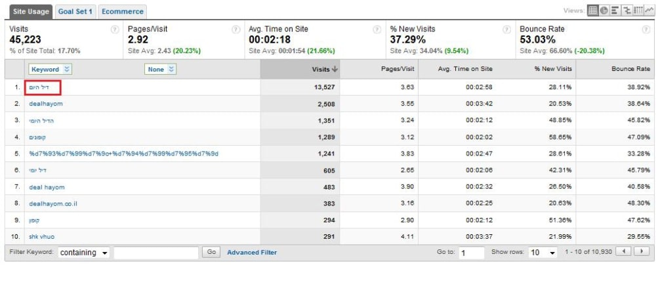Click the Go filter button
656x290 pixels.
tap(211, 252)
